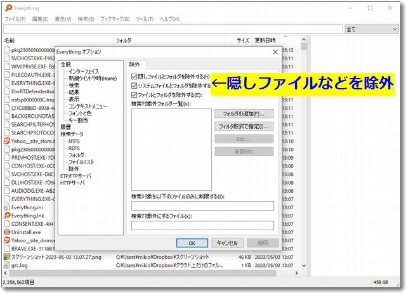Click the BACKGROUNDTAS file icon
The width and height of the screenshot is (406, 293).
(7, 116)
